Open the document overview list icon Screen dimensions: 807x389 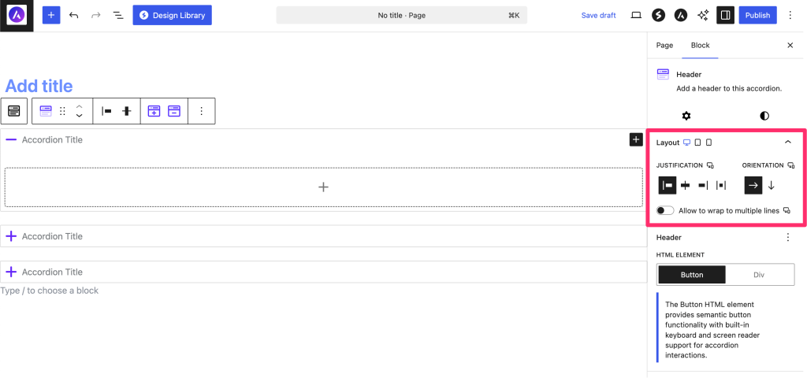pos(117,15)
